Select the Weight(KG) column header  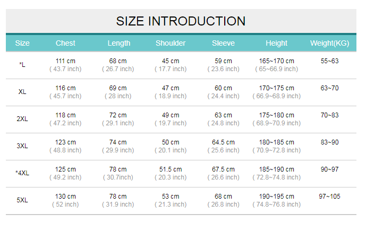[x=329, y=43]
